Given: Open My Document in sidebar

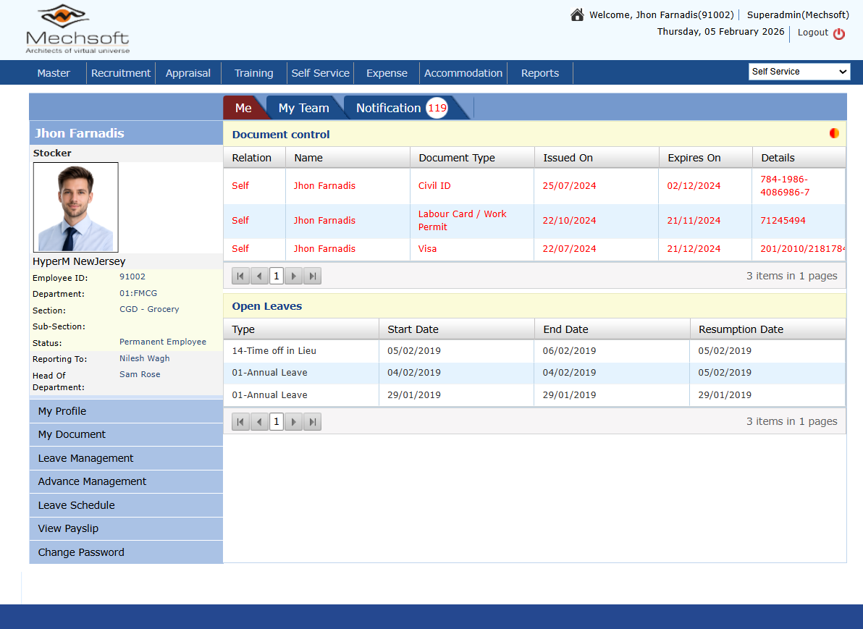Looking at the screenshot, I should 126,435.
